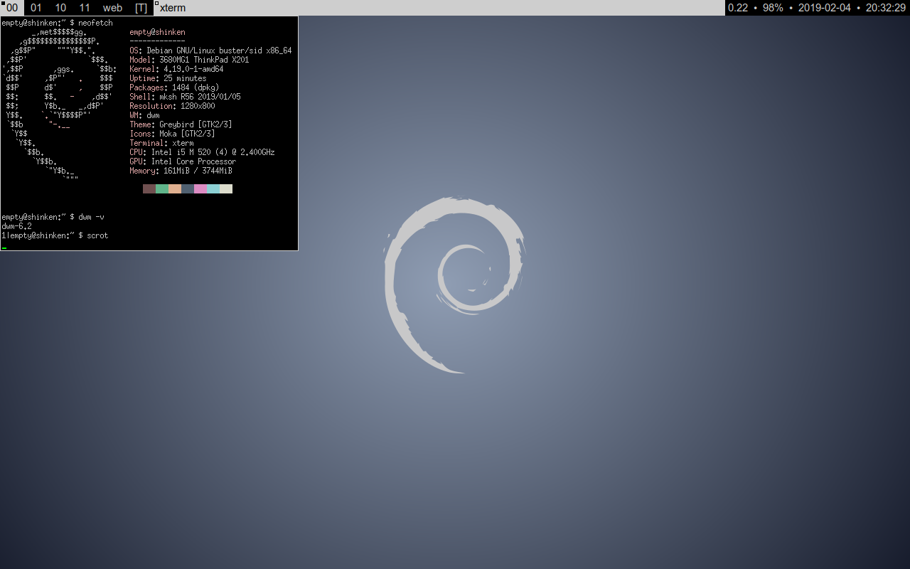
Task: Click the 98% battery status text
Action: tap(773, 8)
